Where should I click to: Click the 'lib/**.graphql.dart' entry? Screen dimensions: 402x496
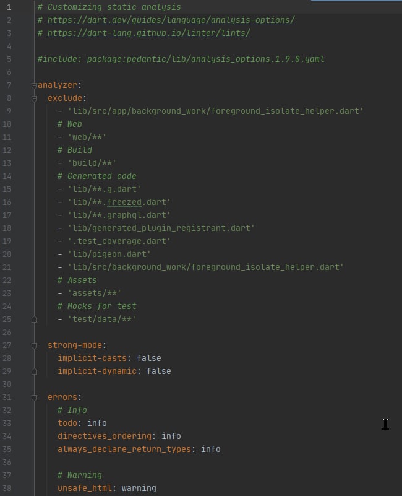119,215
